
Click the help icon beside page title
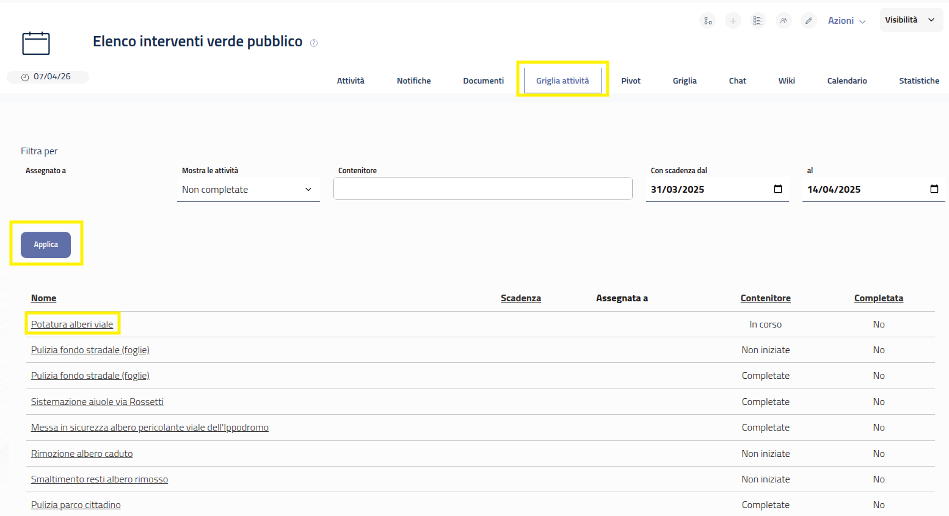coord(314,43)
